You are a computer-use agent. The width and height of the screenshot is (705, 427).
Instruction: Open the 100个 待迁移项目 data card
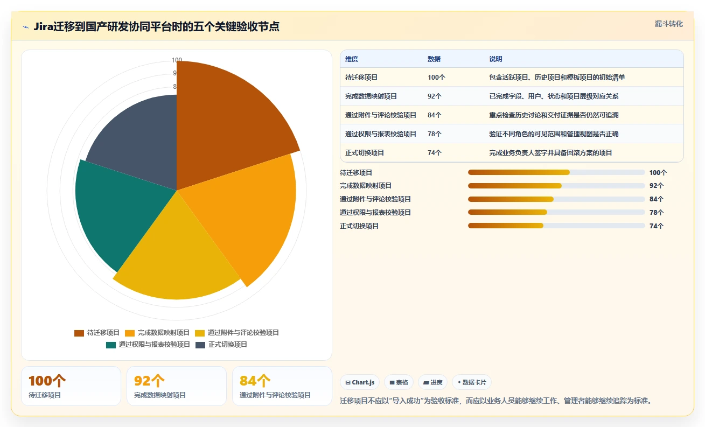click(x=71, y=386)
